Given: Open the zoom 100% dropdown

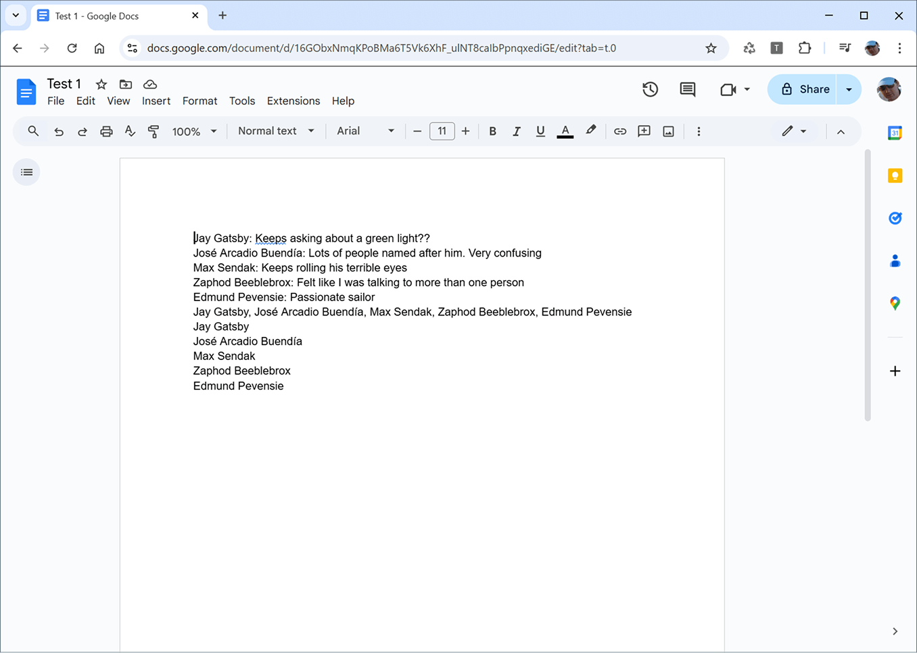Looking at the screenshot, I should tap(194, 131).
